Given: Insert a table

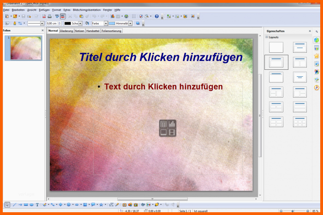Looking at the screenshot, I should point(118,16).
